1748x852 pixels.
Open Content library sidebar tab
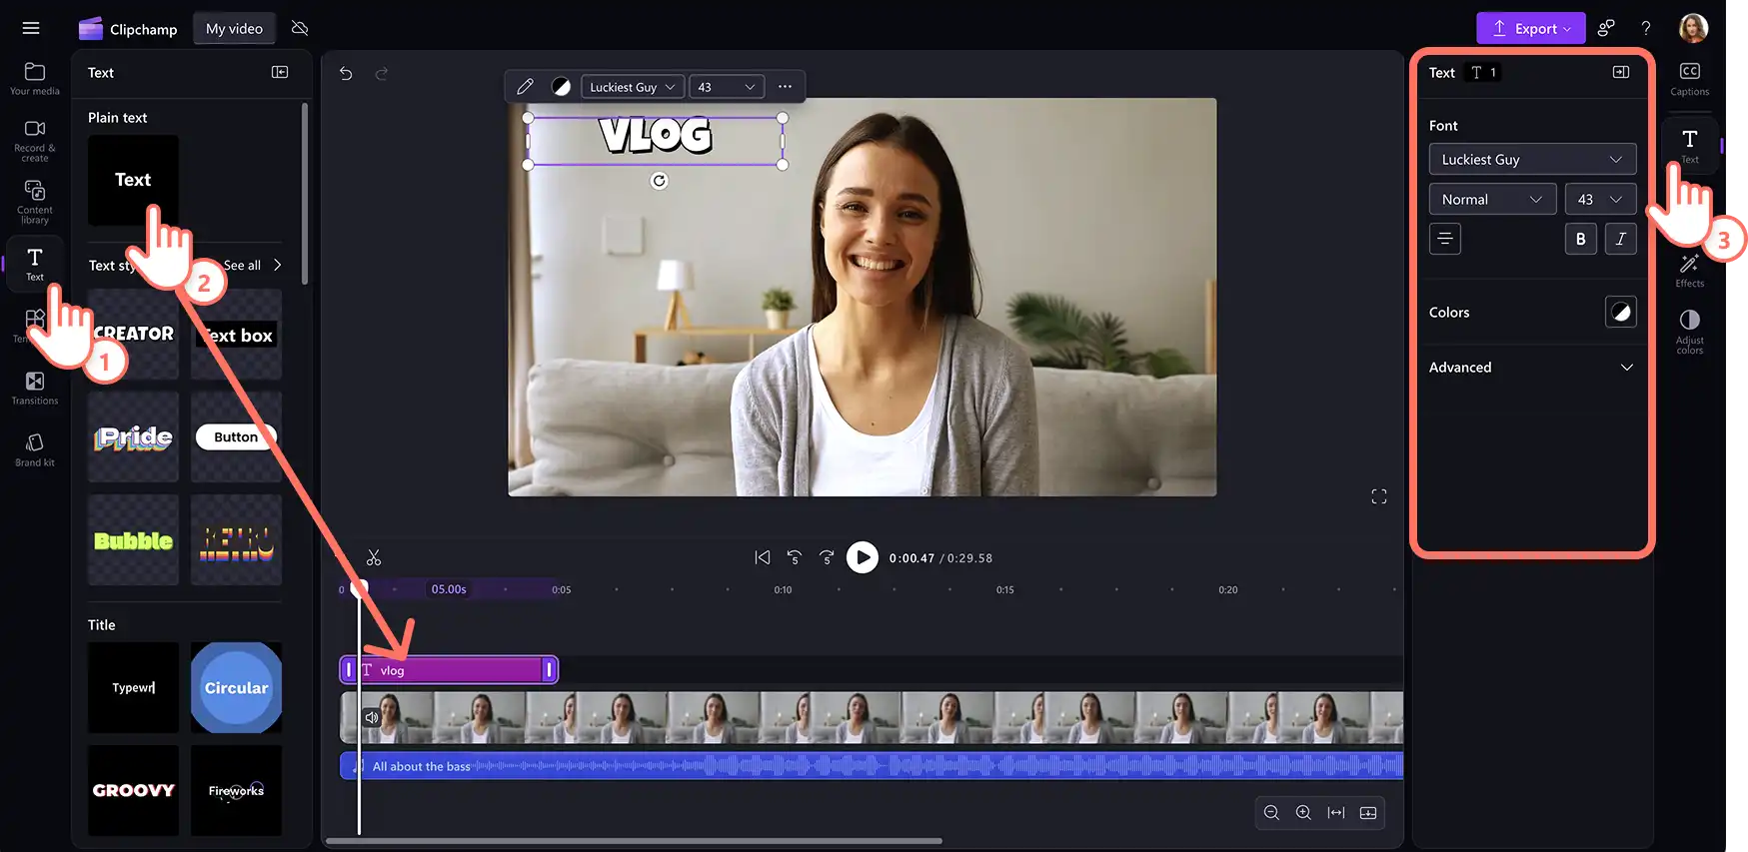click(35, 201)
